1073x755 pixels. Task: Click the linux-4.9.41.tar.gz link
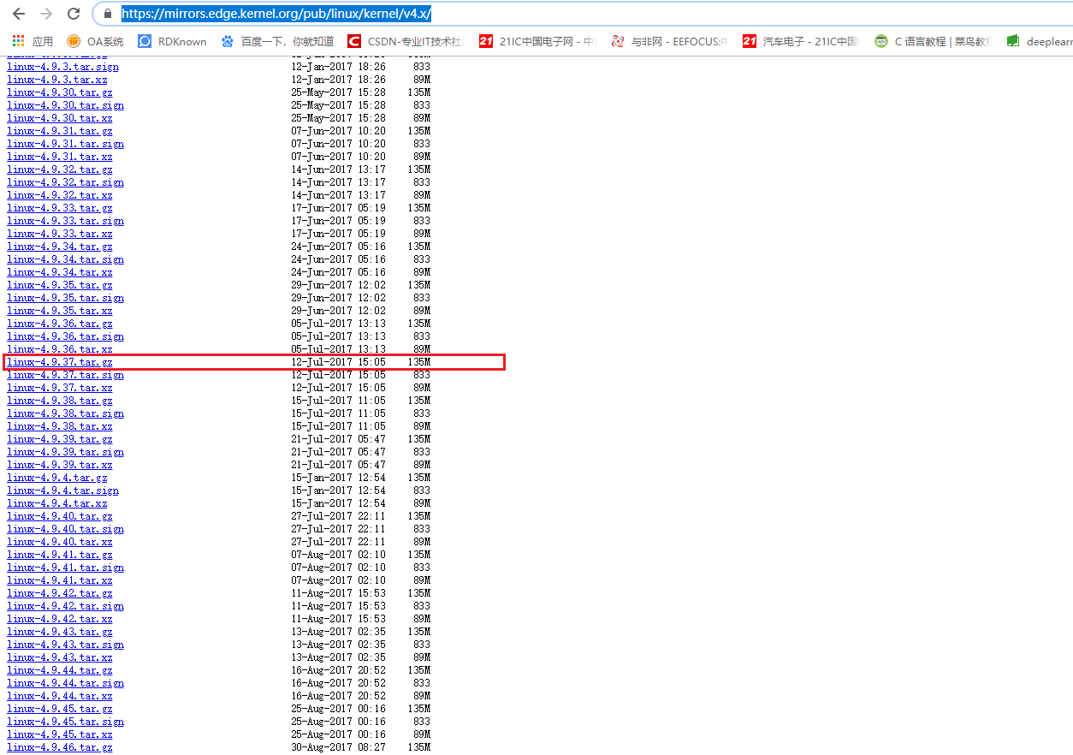point(59,555)
